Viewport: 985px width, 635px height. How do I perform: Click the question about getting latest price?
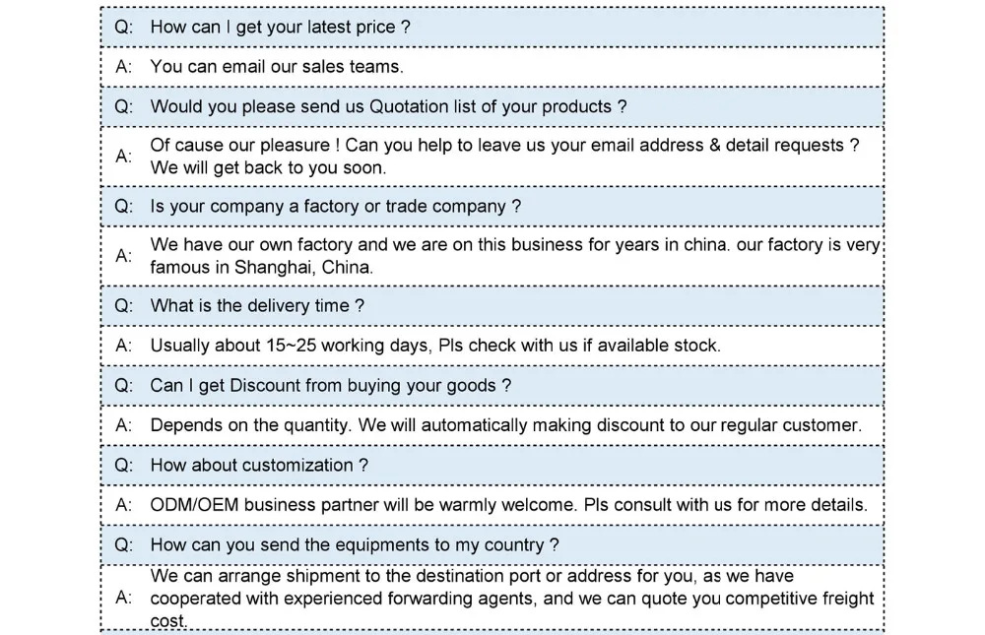[280, 27]
